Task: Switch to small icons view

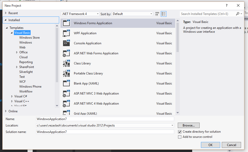Action: [x=157, y=14]
